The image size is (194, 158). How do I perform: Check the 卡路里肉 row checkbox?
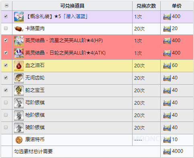coord(6,28)
